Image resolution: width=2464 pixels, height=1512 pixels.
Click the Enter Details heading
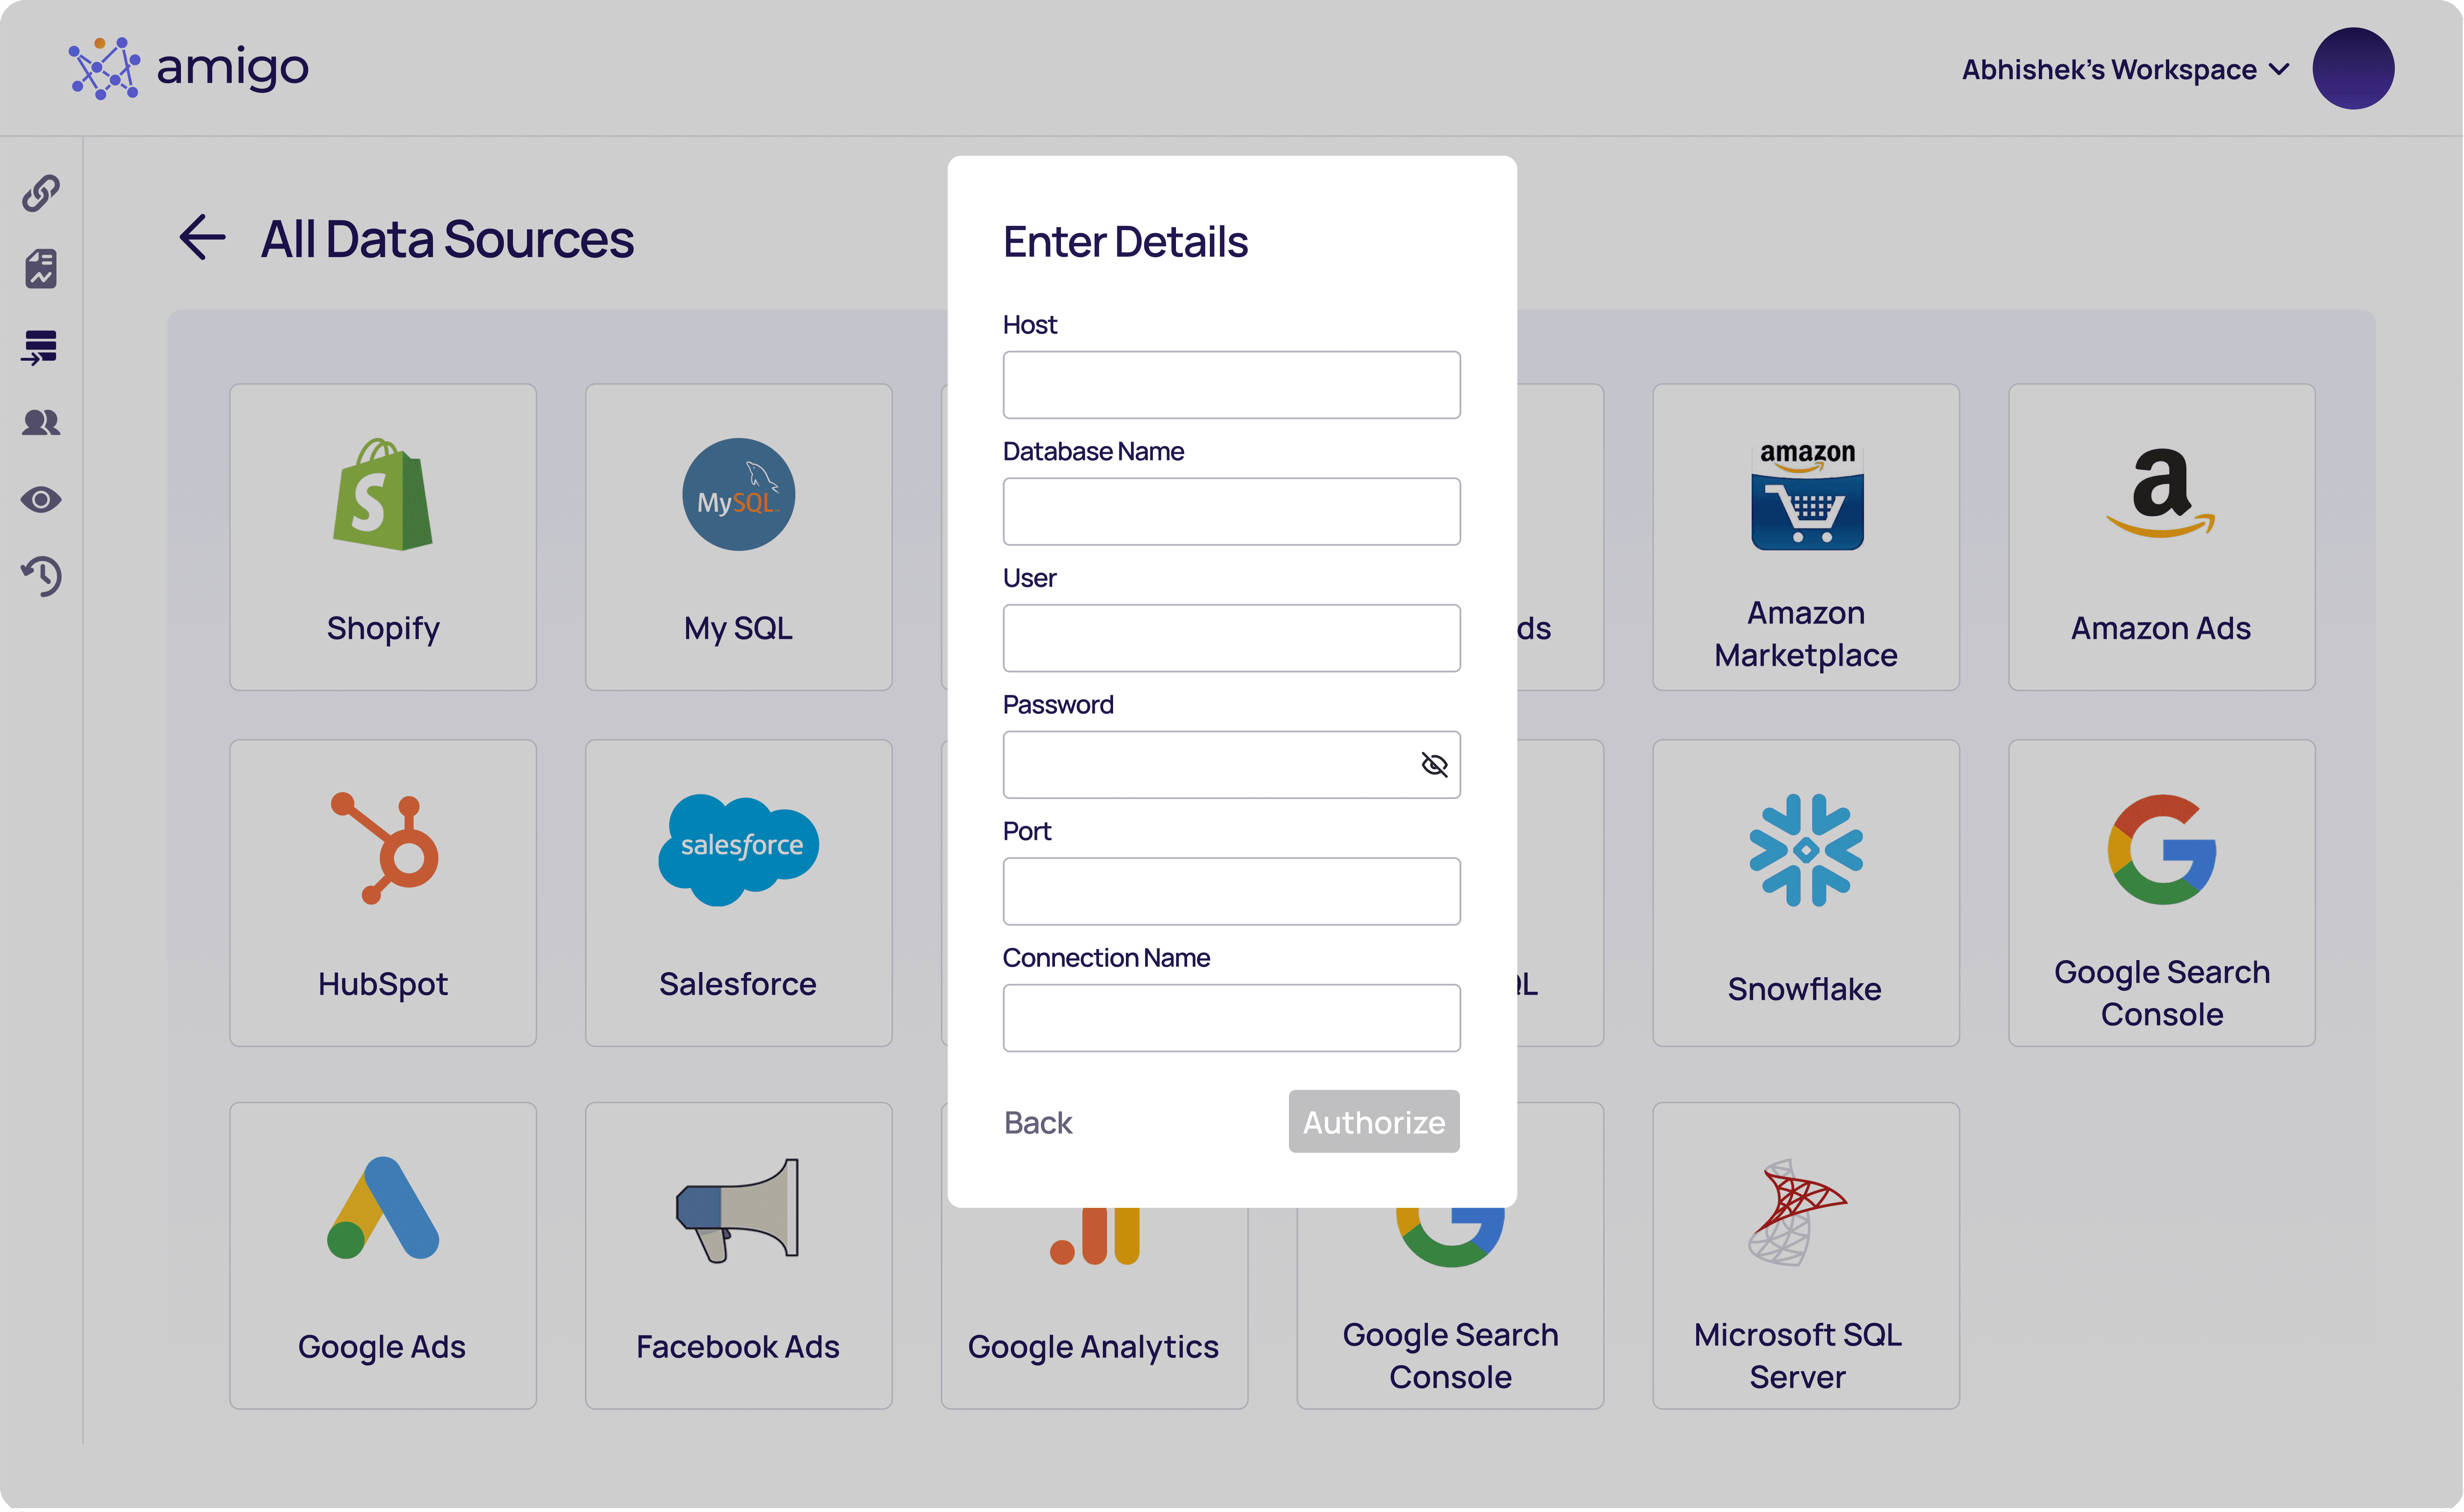point(1126,242)
